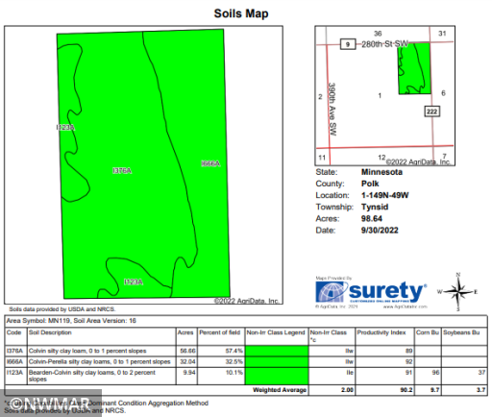The image size is (492, 417).
Task: Click section number 31 on locator map
Action: point(442,34)
